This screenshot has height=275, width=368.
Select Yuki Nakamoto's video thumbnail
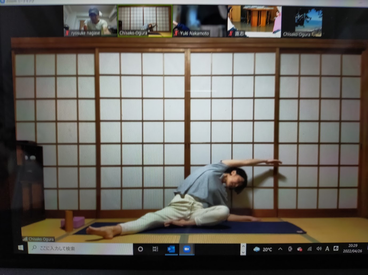(200, 21)
